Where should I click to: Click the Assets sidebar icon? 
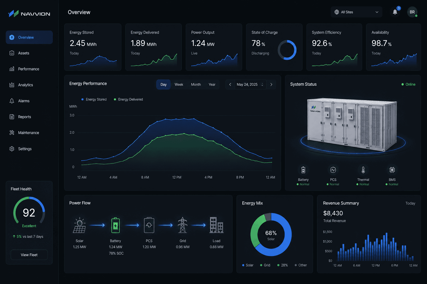[12, 53]
